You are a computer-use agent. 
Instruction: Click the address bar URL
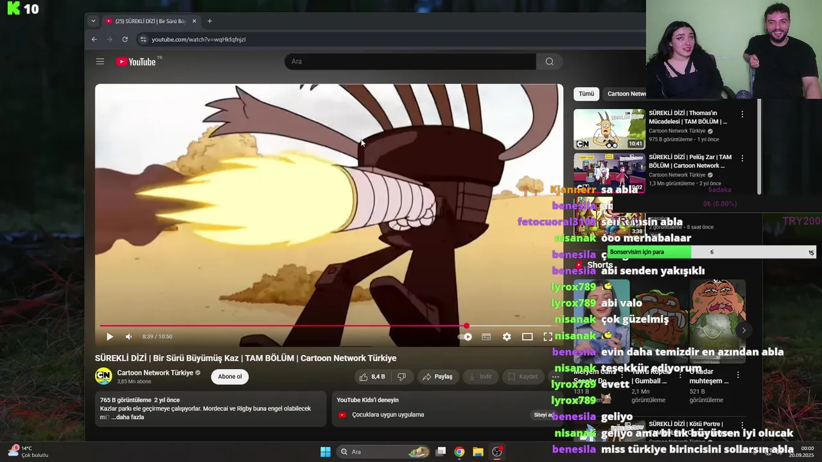click(x=198, y=39)
